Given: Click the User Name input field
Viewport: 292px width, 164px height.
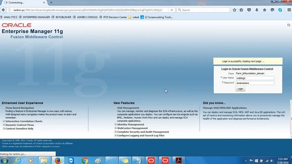Looking at the screenshot, I should 255,78.
